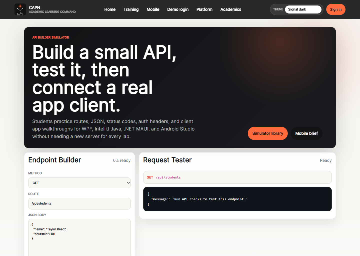Open the Academics nav item
The width and height of the screenshot is (360, 256).
point(231,9)
